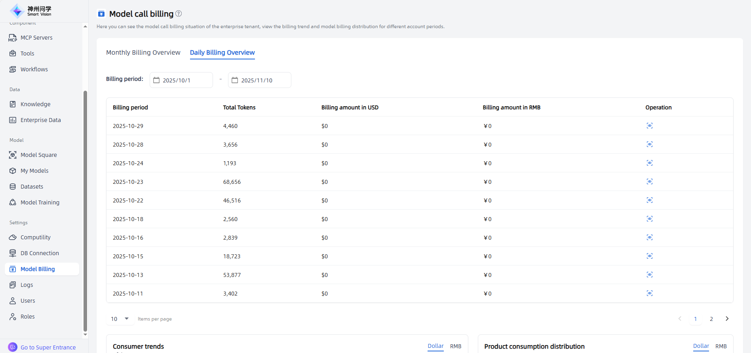Go to Model Square in sidebar
This screenshot has height=353, width=751.
click(x=38, y=155)
